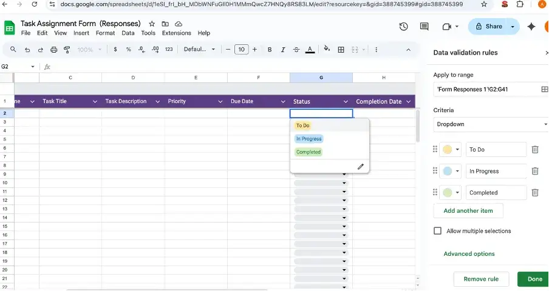Image resolution: width=549 pixels, height=291 pixels.
Task: Open font family dropdown
Action: [x=199, y=50]
